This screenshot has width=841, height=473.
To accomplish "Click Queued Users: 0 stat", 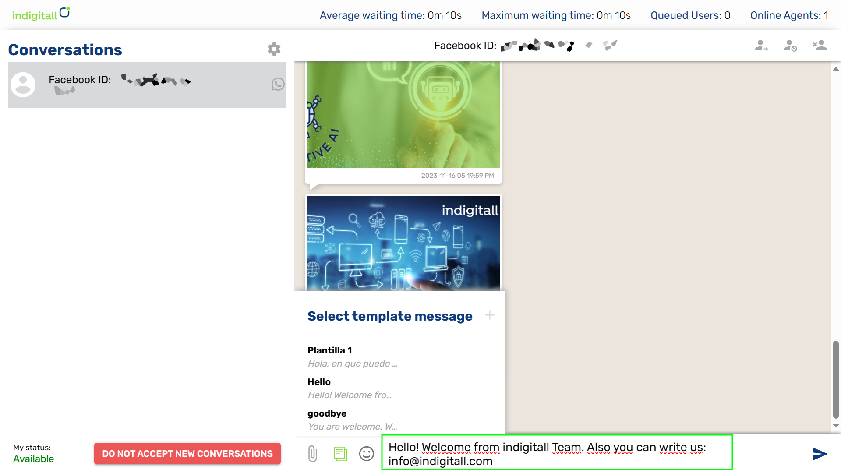I will coord(691,15).
